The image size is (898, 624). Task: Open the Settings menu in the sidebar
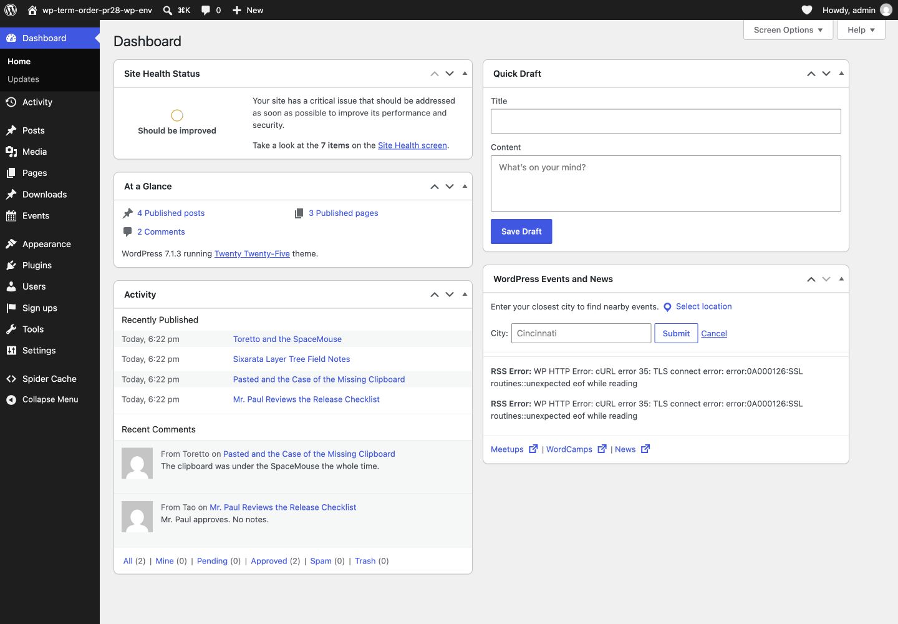[x=50, y=351]
